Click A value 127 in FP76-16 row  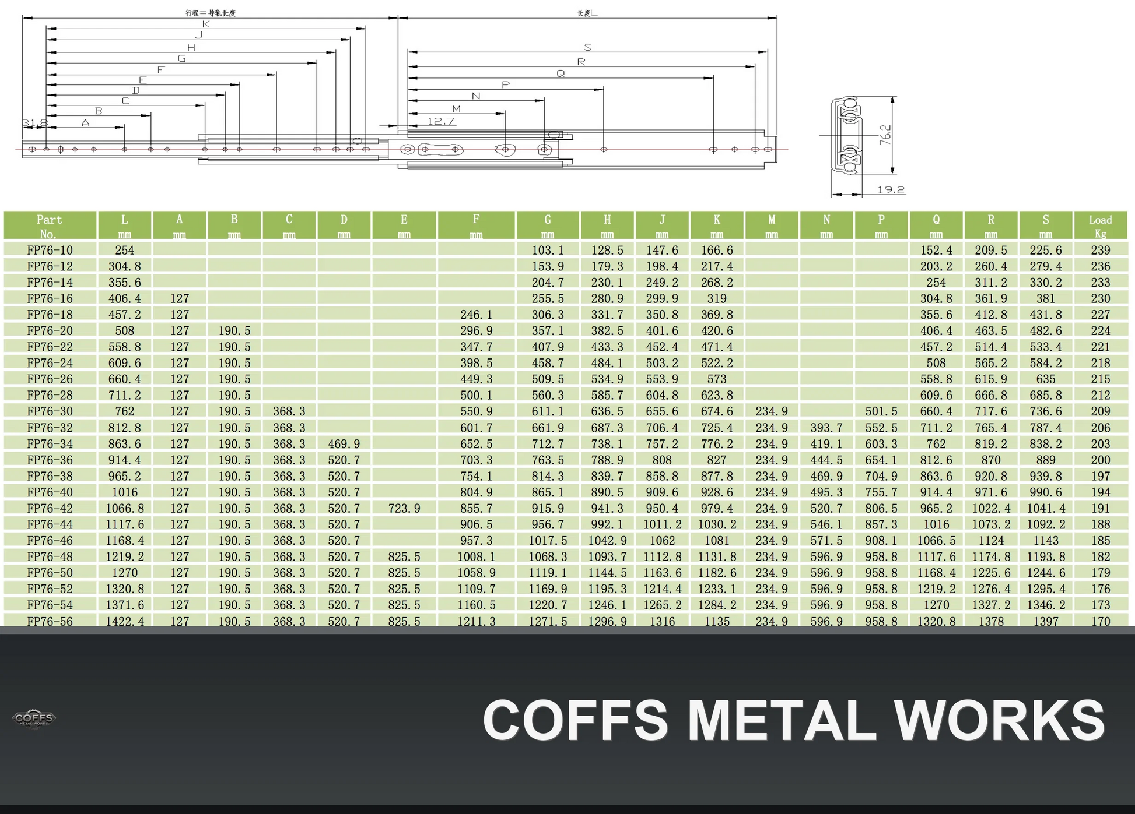pos(180,299)
